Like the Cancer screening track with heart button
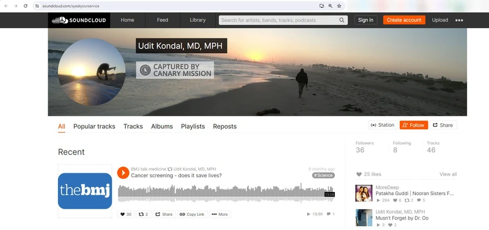 click(x=126, y=214)
